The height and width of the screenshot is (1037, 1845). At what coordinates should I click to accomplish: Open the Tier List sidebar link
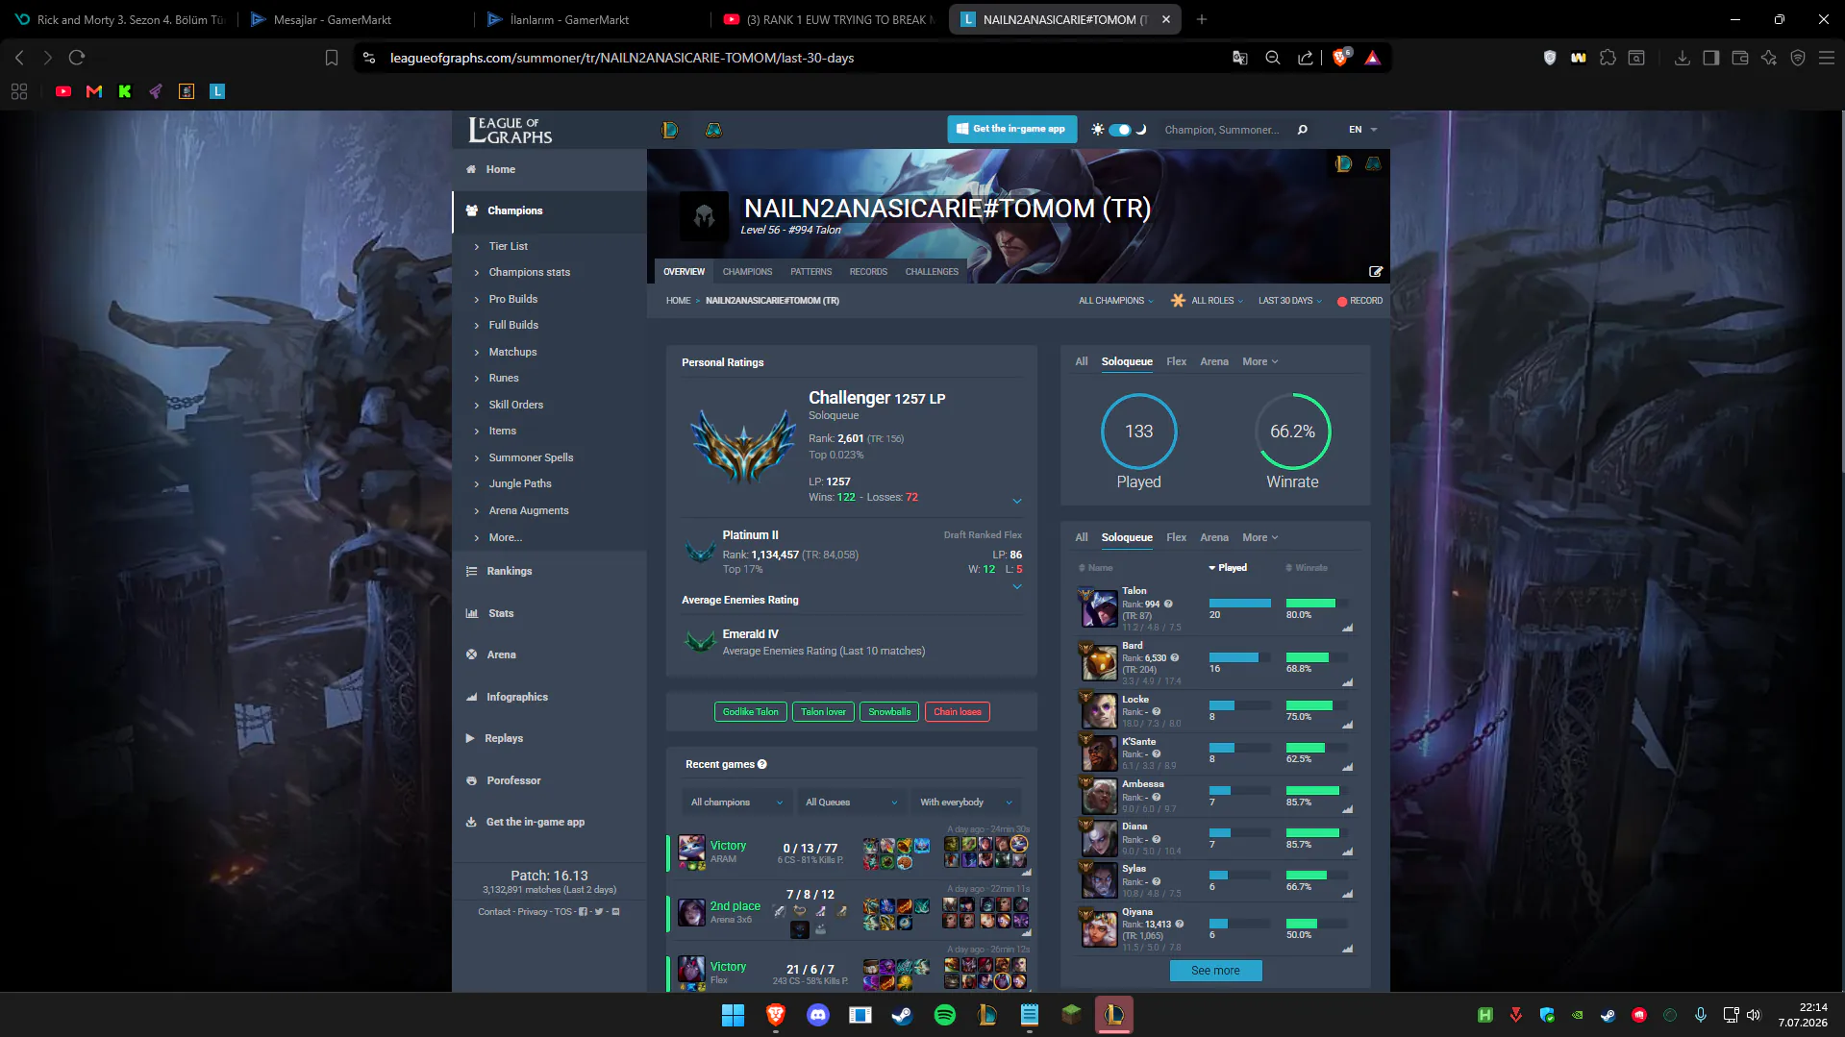point(508,246)
